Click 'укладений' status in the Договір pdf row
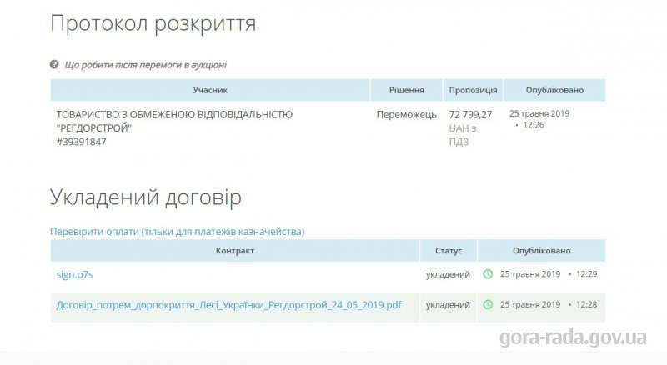The image size is (667, 365). (x=448, y=305)
